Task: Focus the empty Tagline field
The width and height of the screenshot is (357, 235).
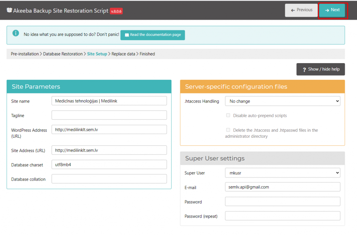Action: click(x=109, y=115)
